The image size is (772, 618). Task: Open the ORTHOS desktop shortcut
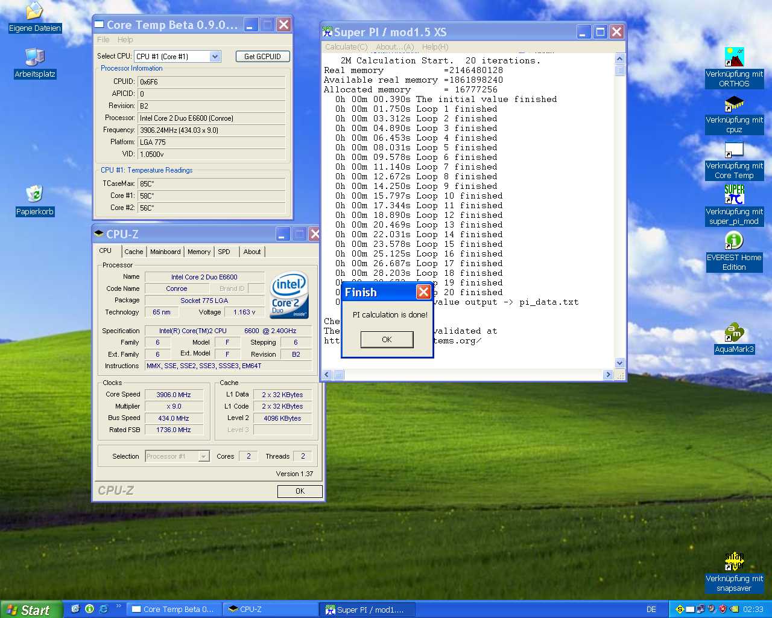point(734,58)
